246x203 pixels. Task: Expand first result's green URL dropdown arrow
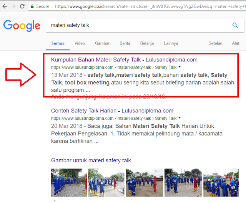pos(180,67)
